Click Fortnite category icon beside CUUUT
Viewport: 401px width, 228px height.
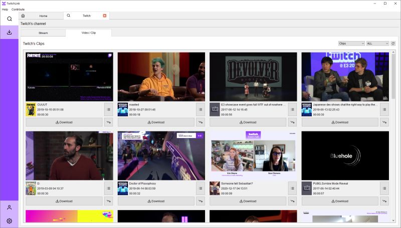[x=31, y=109]
